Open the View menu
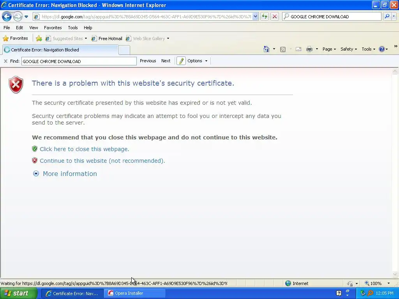 [34, 28]
